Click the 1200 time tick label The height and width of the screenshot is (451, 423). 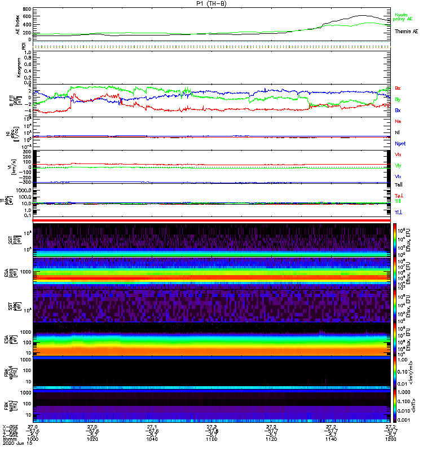390,439
